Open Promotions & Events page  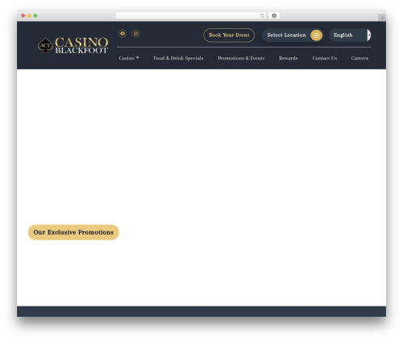pyautogui.click(x=241, y=58)
